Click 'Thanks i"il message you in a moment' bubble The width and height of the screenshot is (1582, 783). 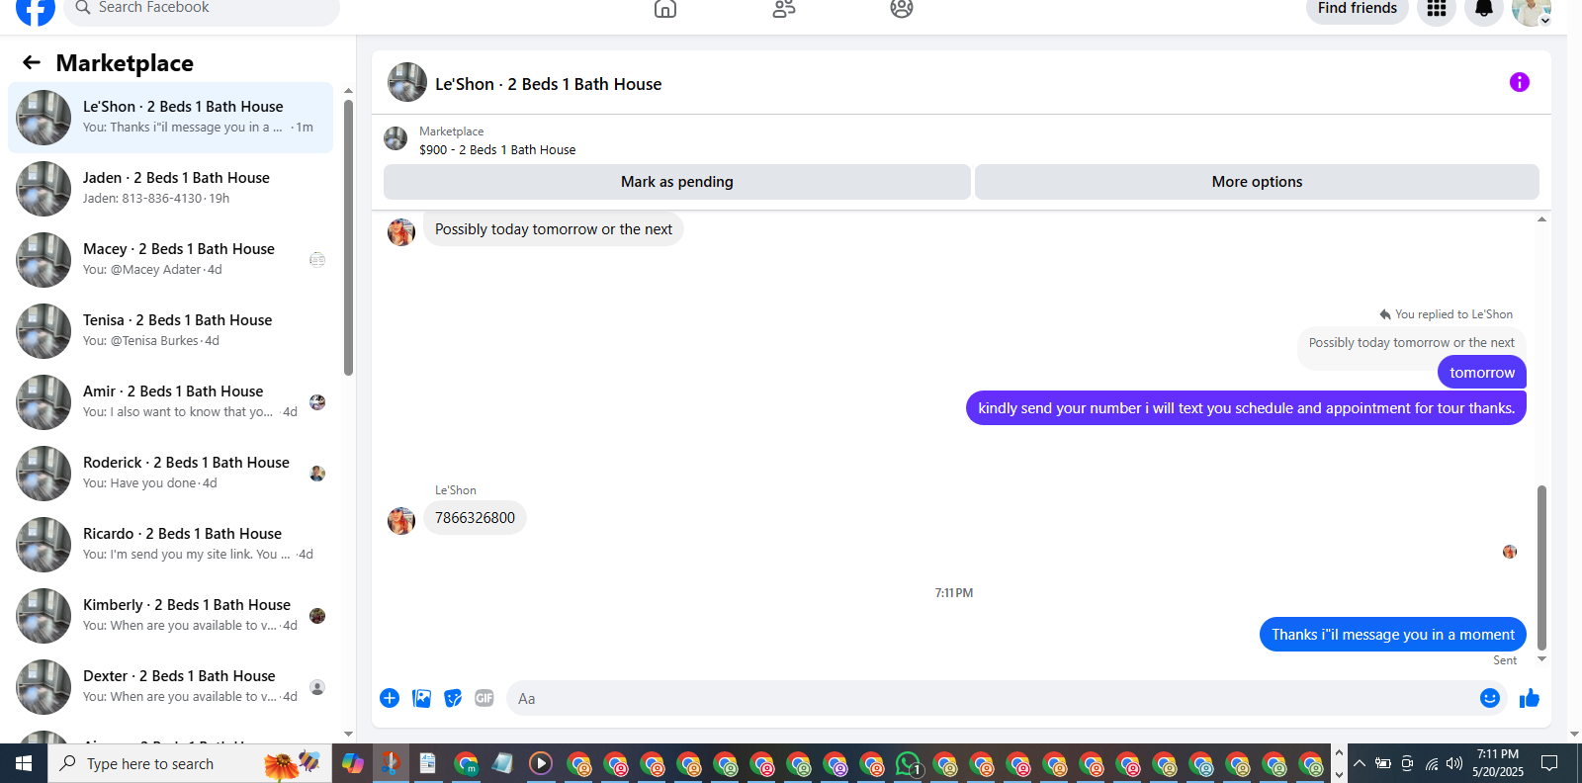tap(1393, 635)
